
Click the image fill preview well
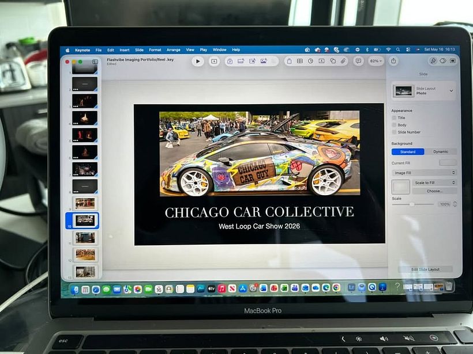point(400,187)
